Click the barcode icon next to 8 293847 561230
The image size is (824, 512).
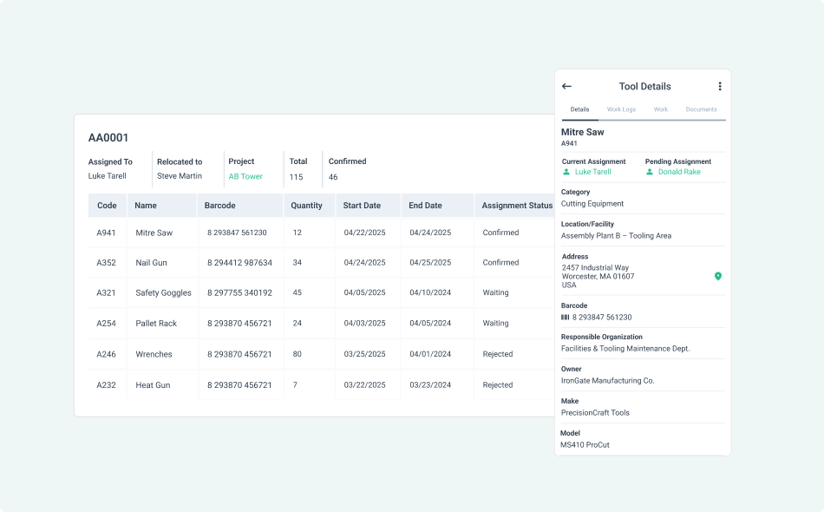pyautogui.click(x=564, y=315)
